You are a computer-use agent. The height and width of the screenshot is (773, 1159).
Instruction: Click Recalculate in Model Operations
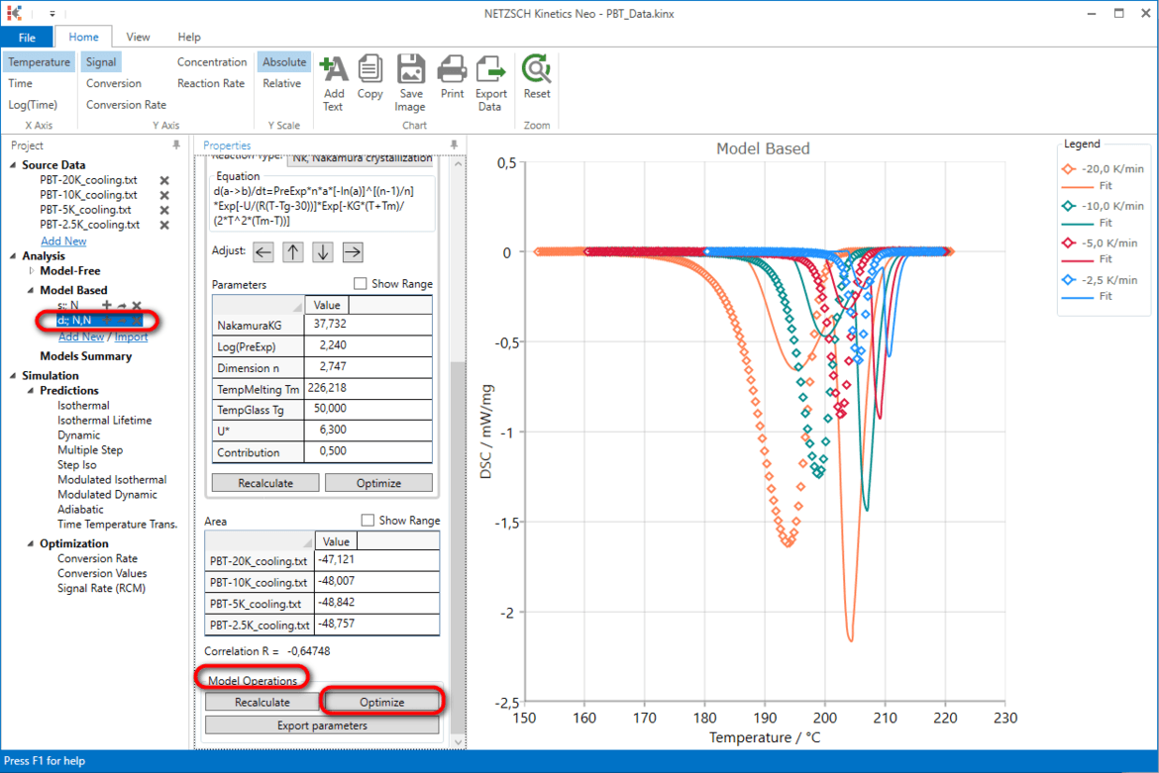[x=263, y=702]
